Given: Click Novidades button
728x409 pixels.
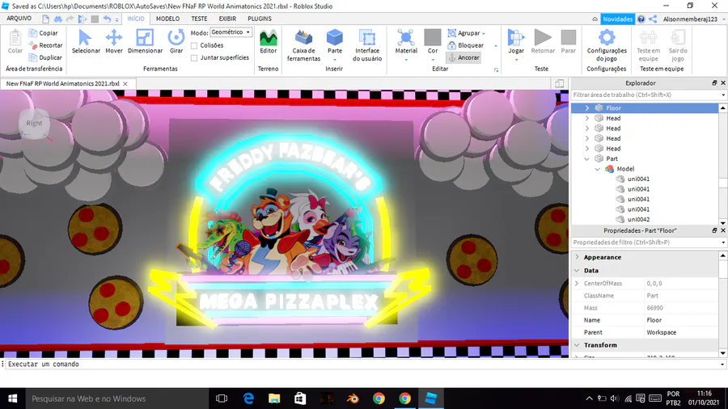Looking at the screenshot, I should pos(617,19).
